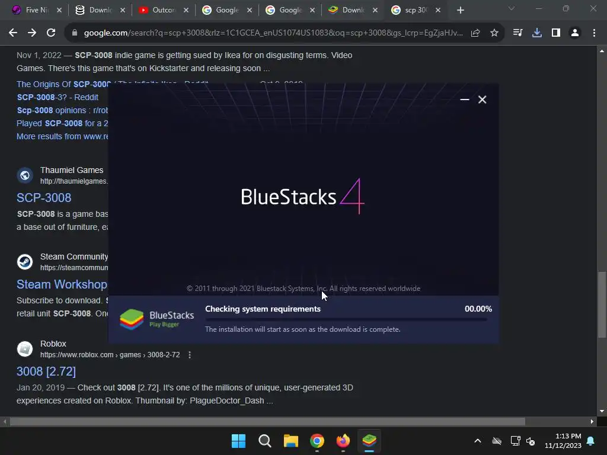Click the address bar URL field
Screen dimensions: 607x455
pyautogui.click(x=273, y=33)
